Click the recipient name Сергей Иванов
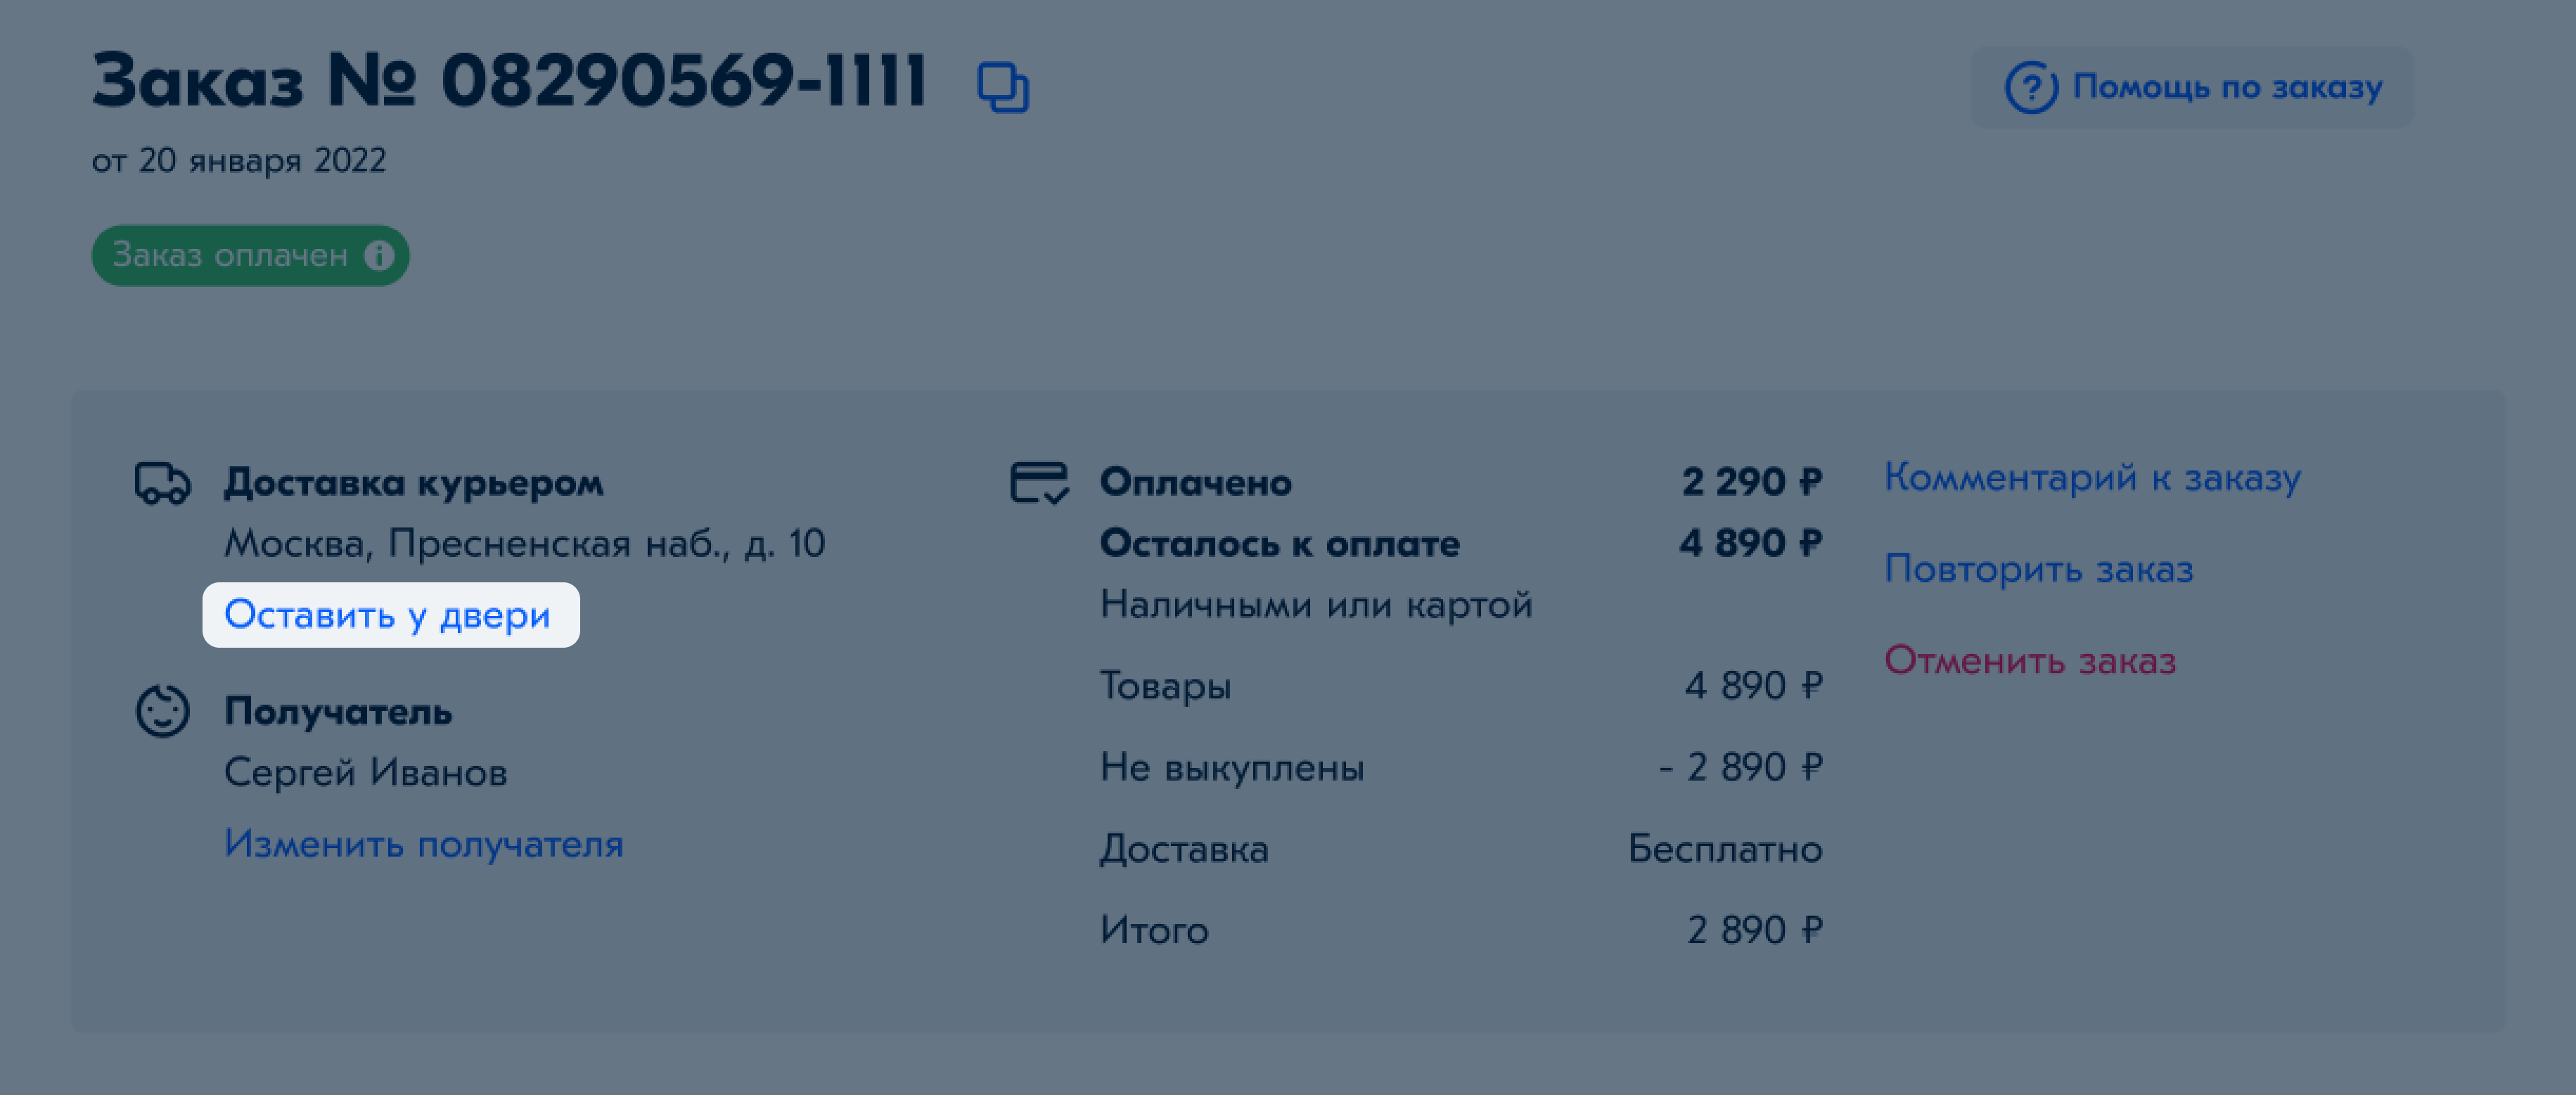This screenshot has width=2576, height=1095. [366, 772]
